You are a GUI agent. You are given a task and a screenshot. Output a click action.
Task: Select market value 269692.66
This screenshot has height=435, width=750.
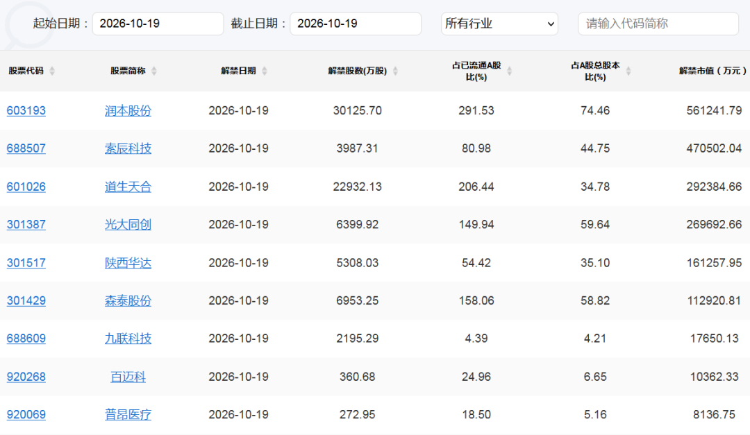(x=714, y=224)
